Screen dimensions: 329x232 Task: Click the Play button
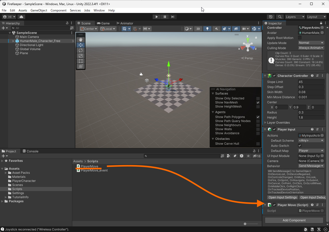[x=156, y=17]
